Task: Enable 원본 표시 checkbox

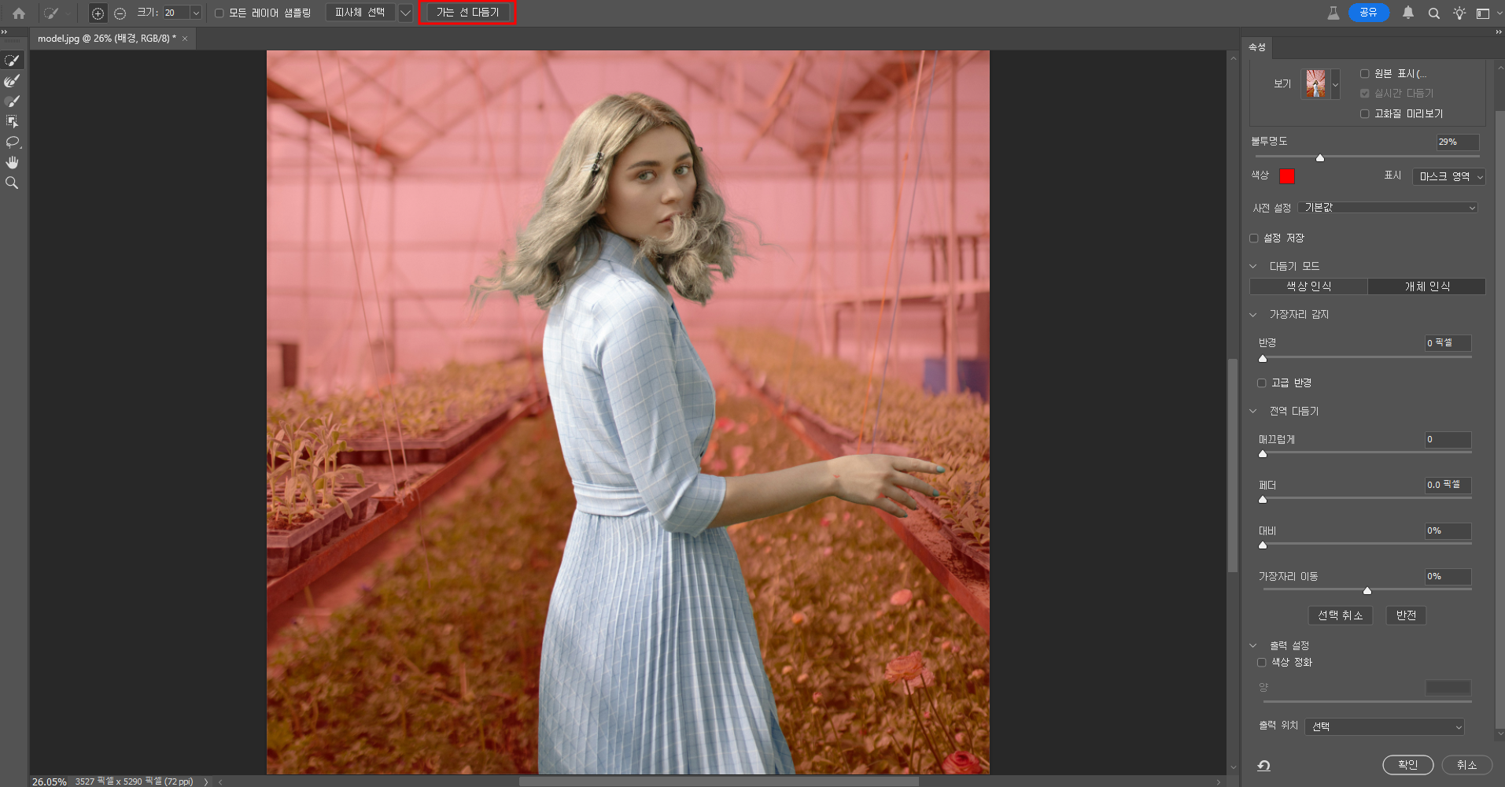Action: (x=1365, y=73)
